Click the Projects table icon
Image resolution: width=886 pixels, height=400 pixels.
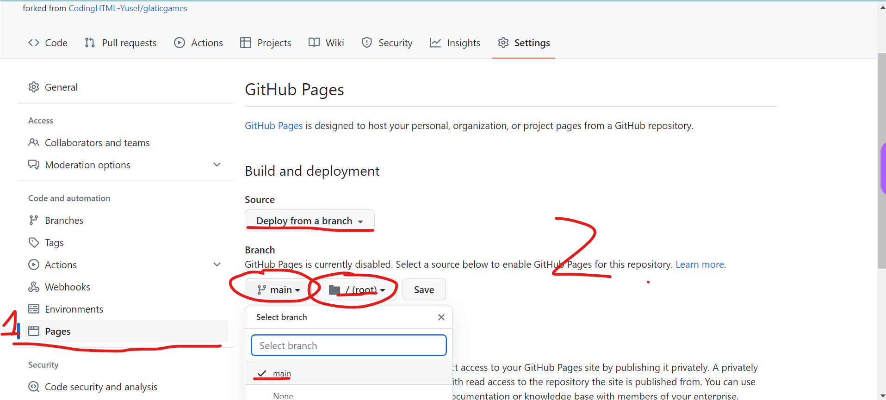(246, 43)
